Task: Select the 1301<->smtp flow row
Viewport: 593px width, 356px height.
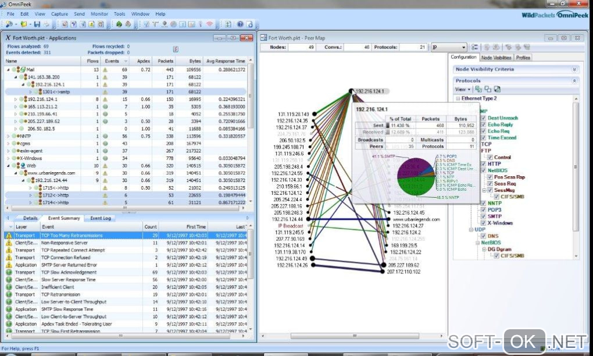Action: pyautogui.click(x=126, y=92)
